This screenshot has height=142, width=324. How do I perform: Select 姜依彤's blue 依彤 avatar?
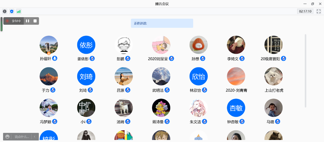coord(86,45)
